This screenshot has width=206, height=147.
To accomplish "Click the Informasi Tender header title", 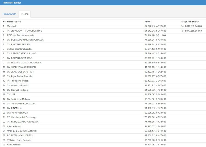I will click(12, 3).
